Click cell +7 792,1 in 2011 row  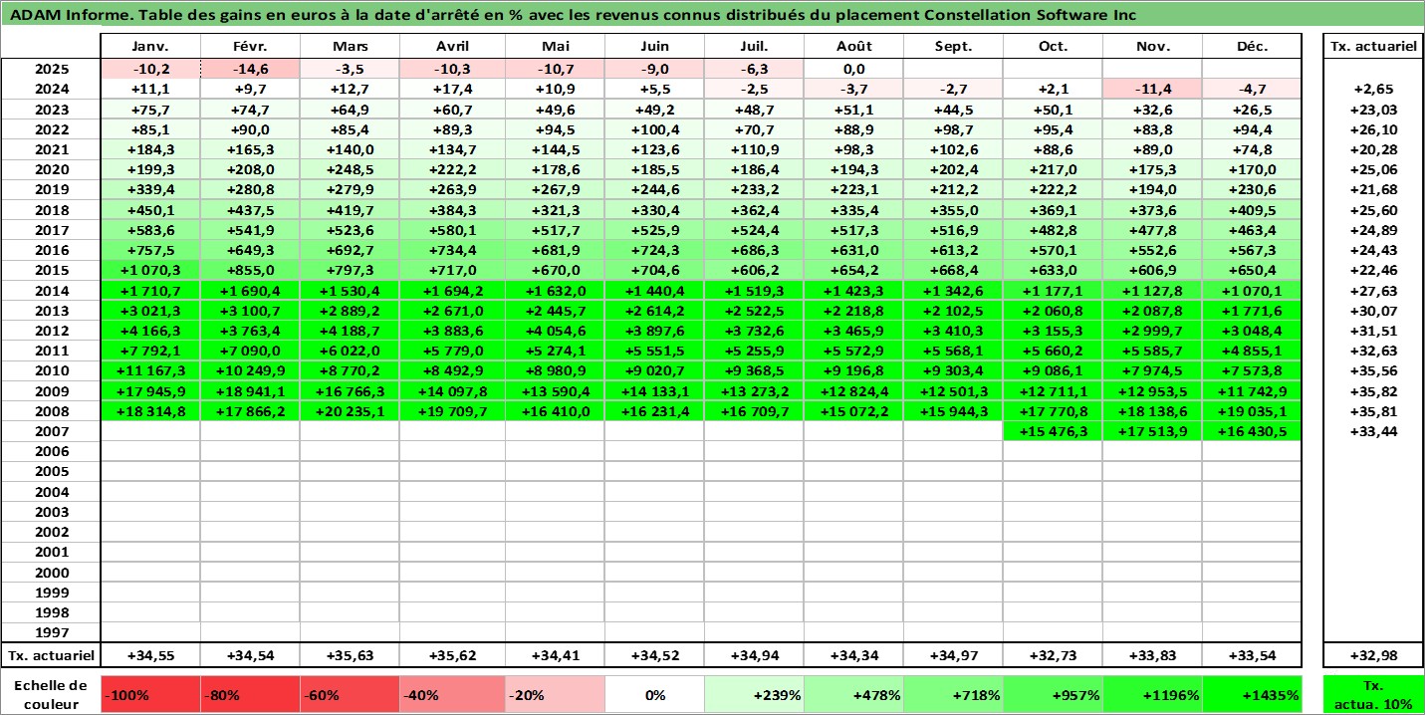pyautogui.click(x=150, y=351)
